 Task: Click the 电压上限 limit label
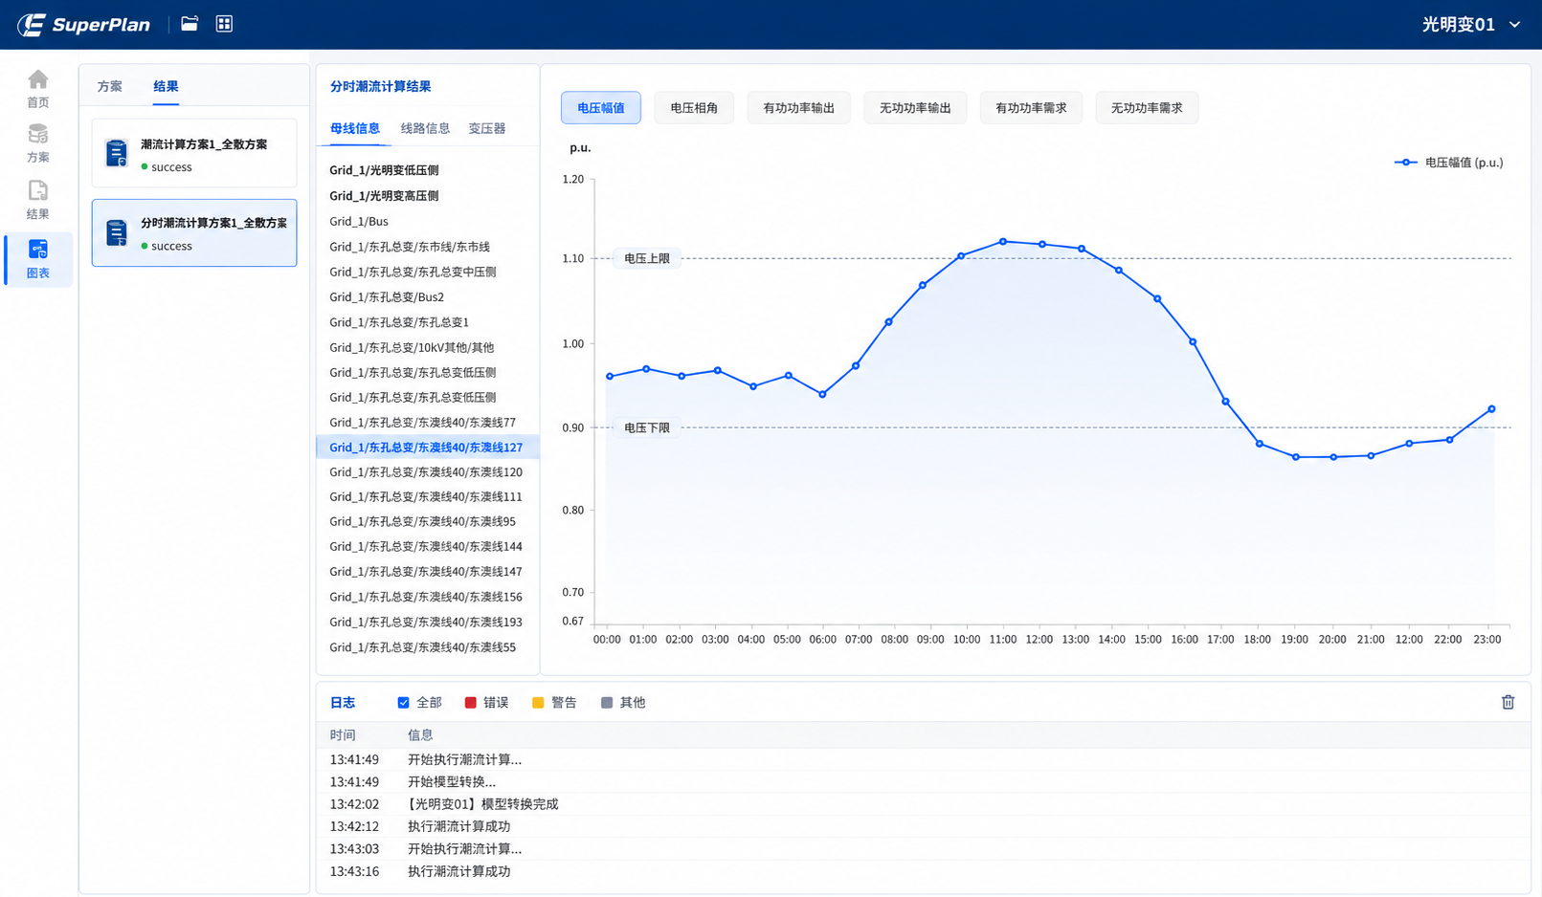[647, 258]
